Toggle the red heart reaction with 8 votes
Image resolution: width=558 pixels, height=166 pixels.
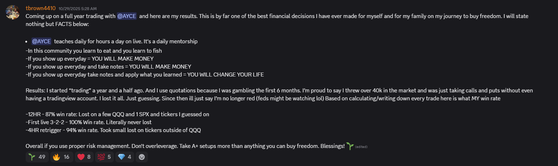[x=84, y=157]
